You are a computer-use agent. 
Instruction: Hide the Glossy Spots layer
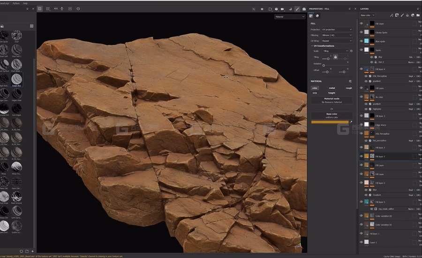click(x=361, y=32)
